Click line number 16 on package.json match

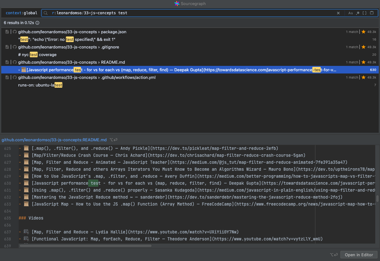[374, 39]
